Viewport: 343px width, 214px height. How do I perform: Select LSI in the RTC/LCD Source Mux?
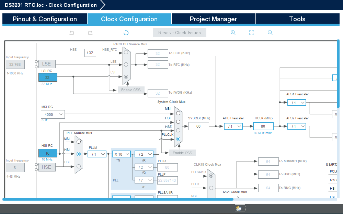126,77
